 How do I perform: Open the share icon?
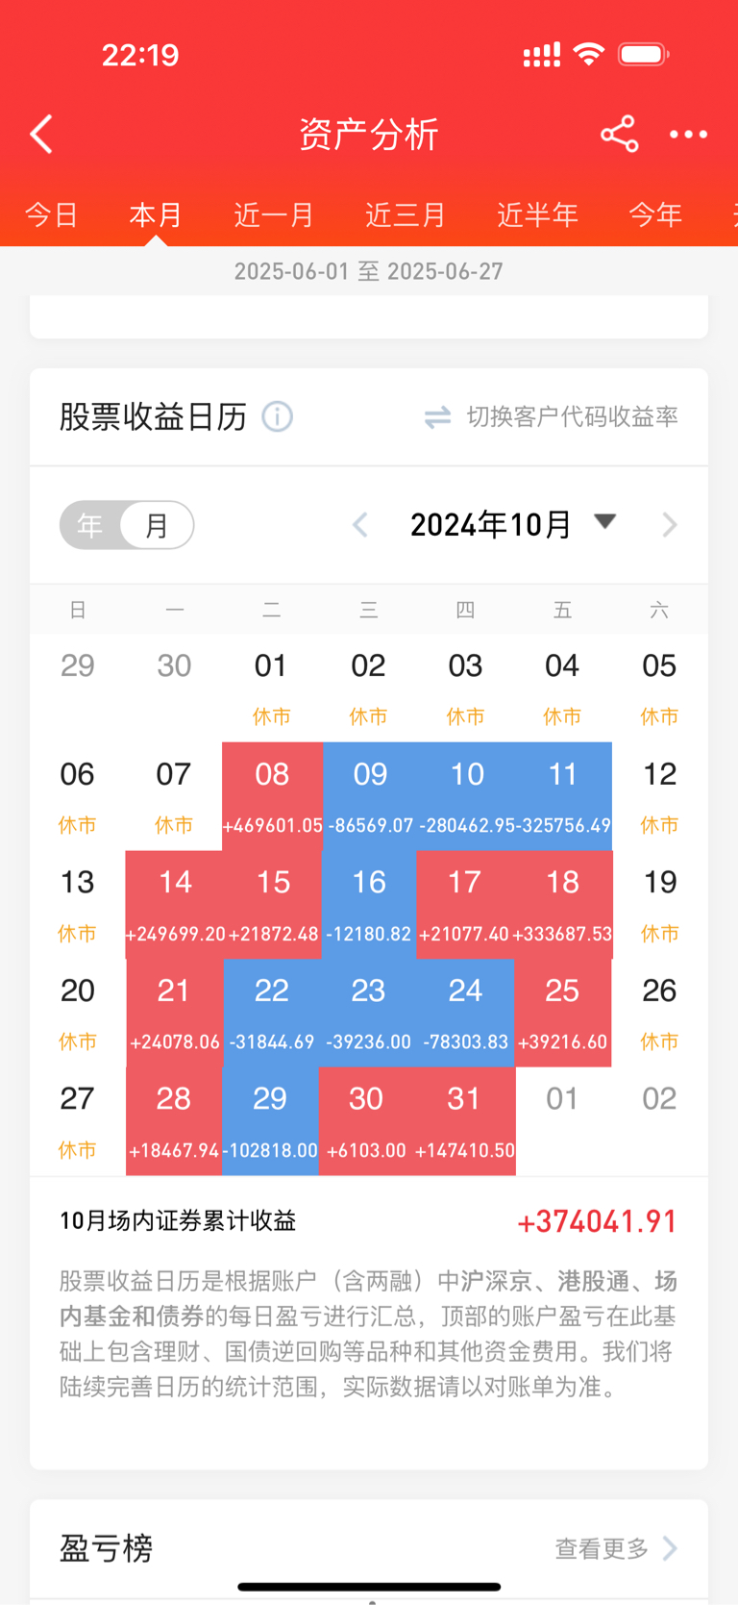click(620, 134)
